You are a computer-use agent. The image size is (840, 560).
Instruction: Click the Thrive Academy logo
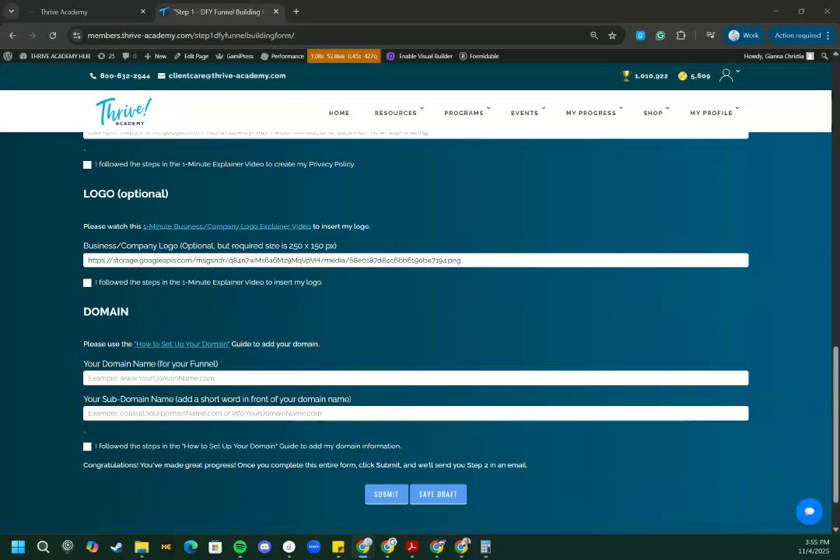pyautogui.click(x=123, y=111)
